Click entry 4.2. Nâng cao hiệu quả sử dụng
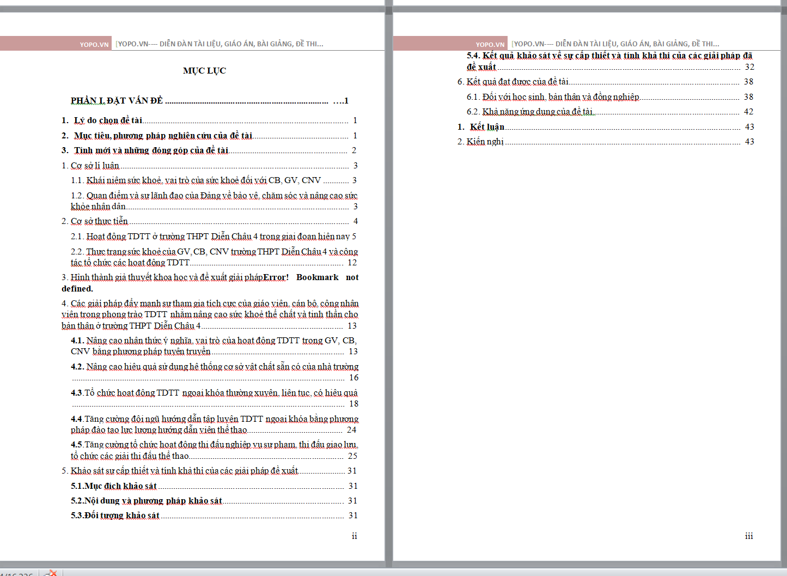Screen dimensions: 787x576 [214, 372]
